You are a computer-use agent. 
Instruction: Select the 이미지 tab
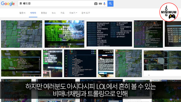(33, 13)
